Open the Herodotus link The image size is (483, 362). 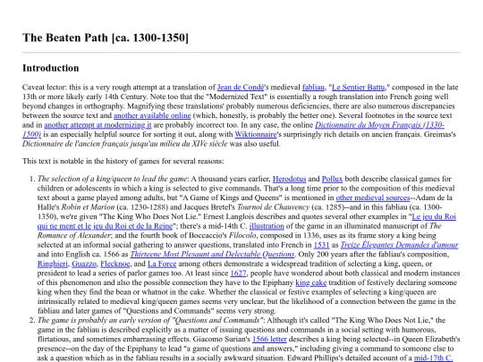289,179
